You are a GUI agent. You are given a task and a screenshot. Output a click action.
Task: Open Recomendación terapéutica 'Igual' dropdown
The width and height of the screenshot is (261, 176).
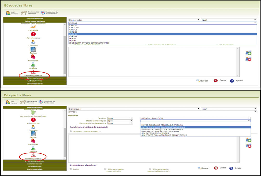pyautogui.click(x=120, y=123)
